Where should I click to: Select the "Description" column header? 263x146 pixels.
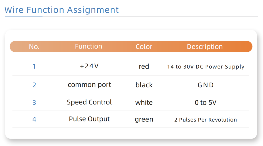[x=205, y=47]
